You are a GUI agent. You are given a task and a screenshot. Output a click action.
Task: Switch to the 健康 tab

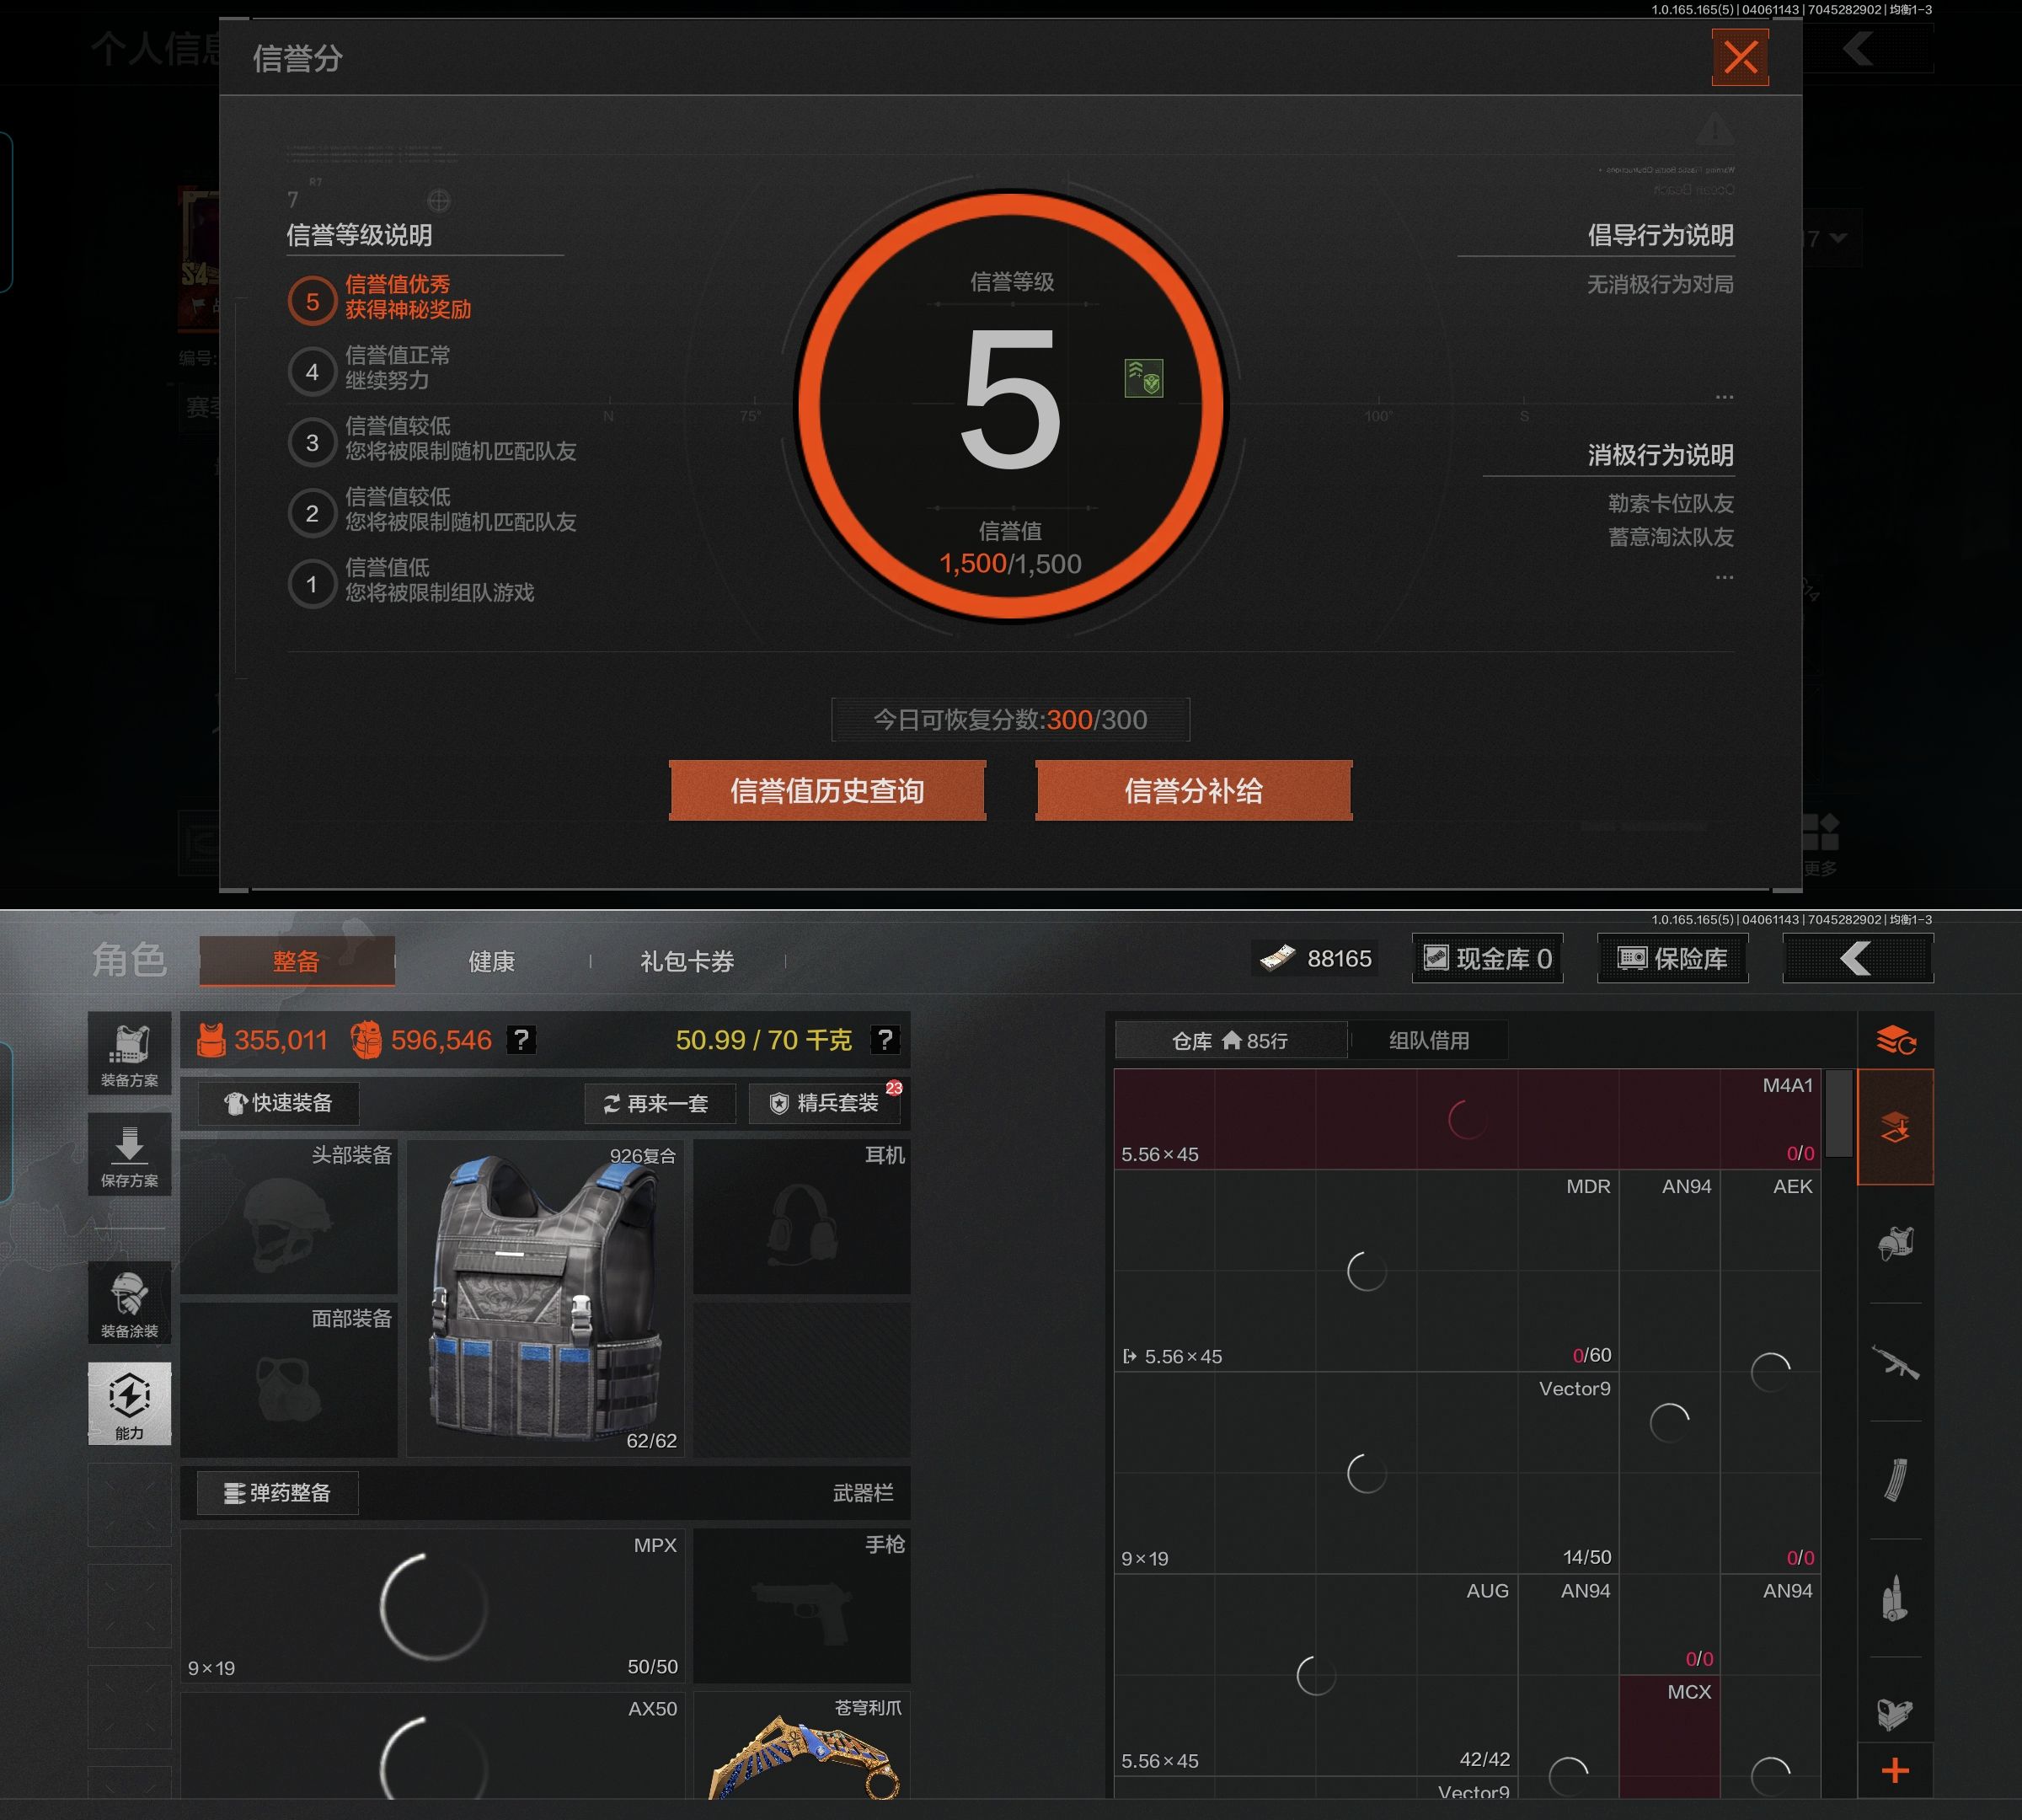491,961
